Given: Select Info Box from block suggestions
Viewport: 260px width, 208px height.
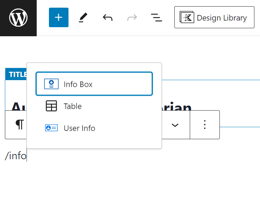Looking at the screenshot, I should click(94, 84).
